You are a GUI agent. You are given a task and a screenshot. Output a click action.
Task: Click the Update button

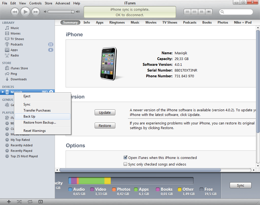pyautogui.click(x=105, y=113)
